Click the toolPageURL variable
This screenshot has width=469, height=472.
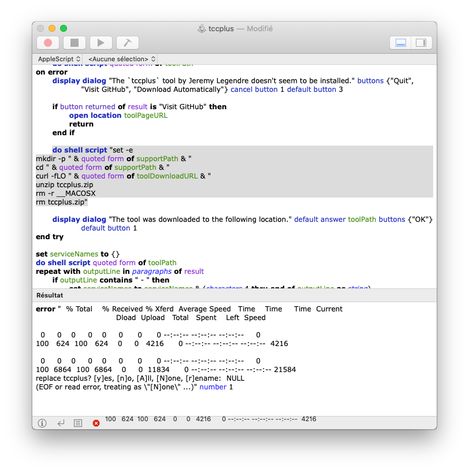(x=146, y=116)
